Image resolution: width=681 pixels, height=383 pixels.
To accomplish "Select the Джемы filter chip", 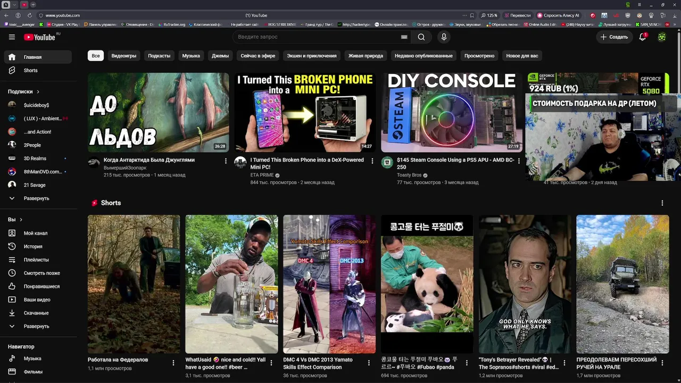I will [x=220, y=55].
